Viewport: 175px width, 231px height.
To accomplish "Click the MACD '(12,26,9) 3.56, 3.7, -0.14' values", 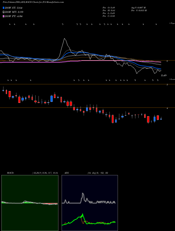I will [45, 173].
